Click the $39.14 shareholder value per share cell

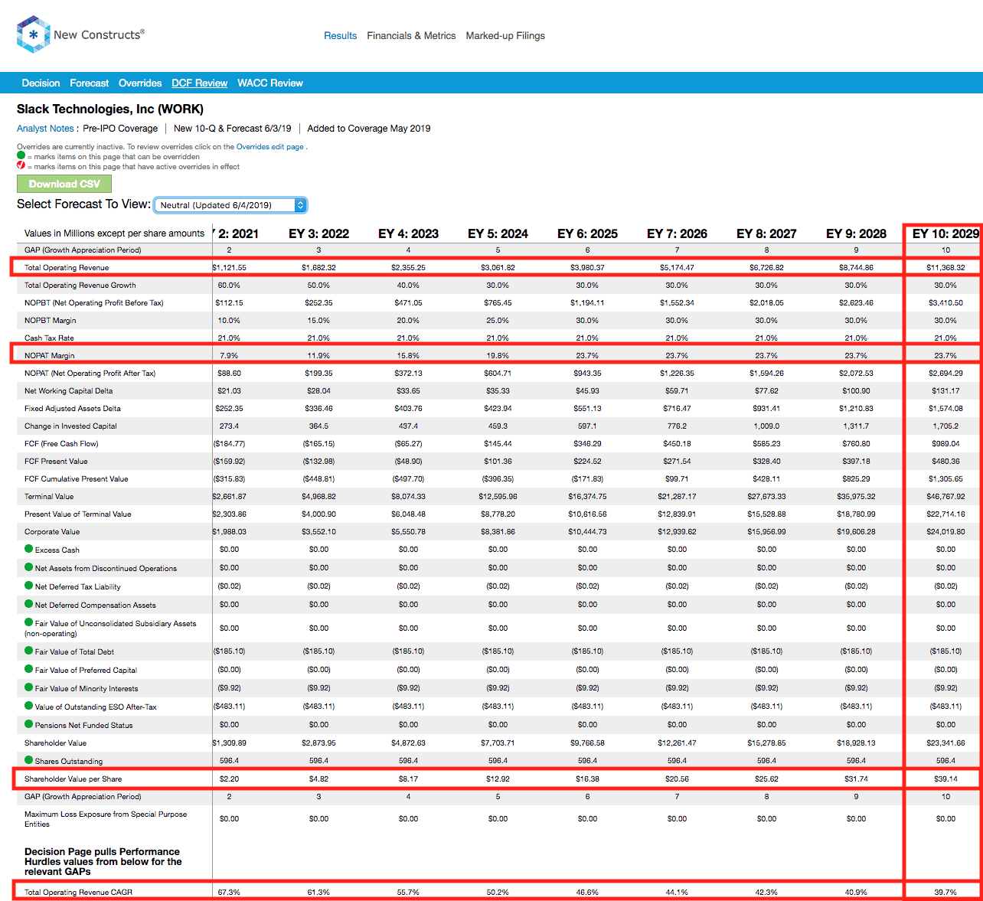945,779
